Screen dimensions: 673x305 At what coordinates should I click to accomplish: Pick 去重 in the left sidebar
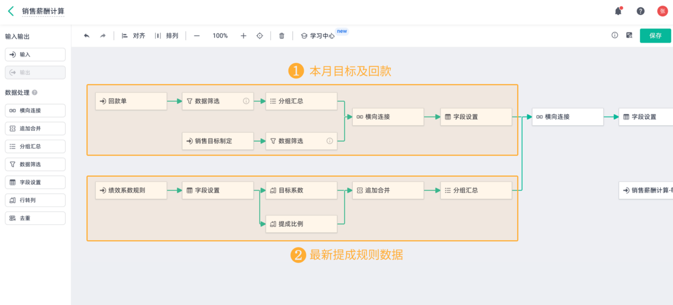click(35, 218)
